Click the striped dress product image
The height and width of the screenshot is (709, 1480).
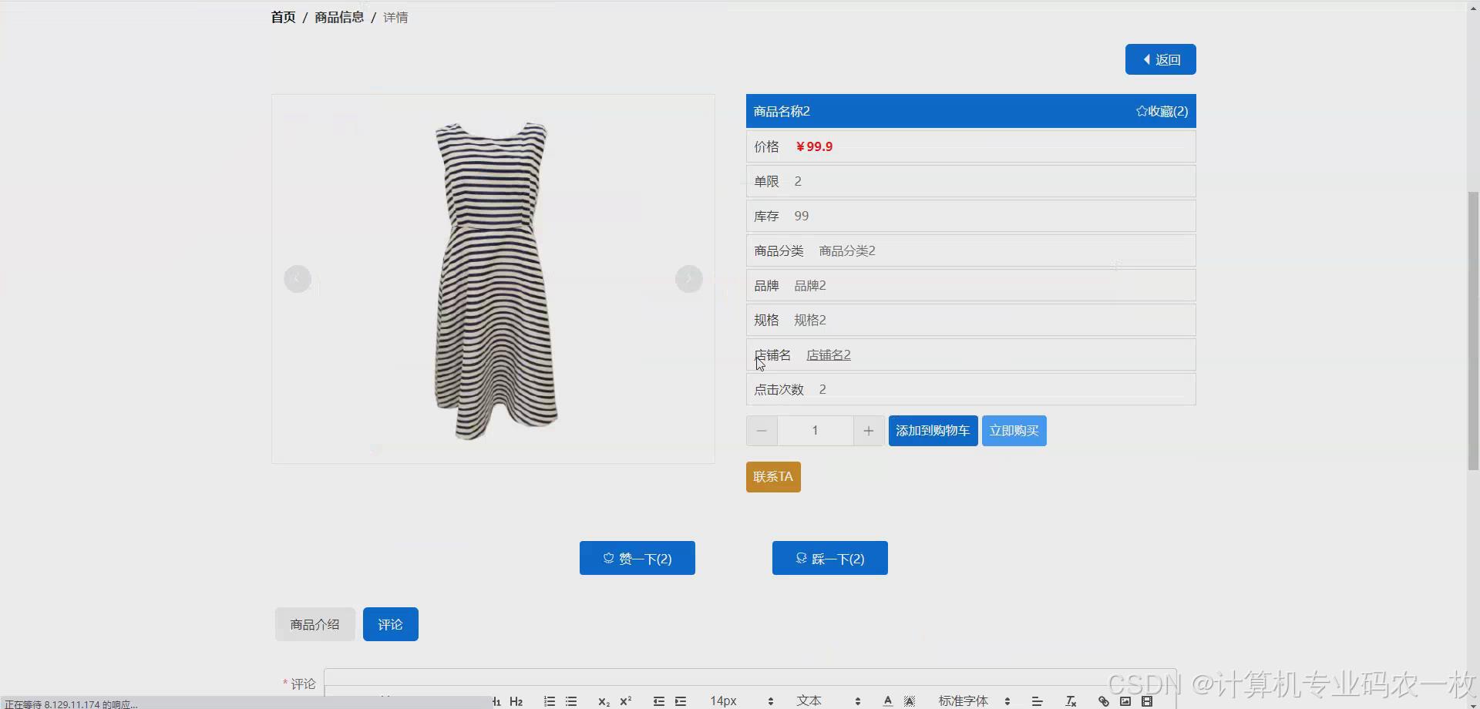[x=495, y=281]
